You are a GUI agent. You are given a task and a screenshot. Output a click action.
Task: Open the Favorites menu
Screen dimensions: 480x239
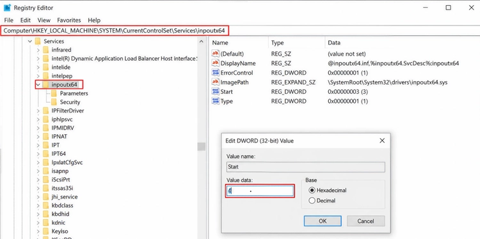pos(69,20)
